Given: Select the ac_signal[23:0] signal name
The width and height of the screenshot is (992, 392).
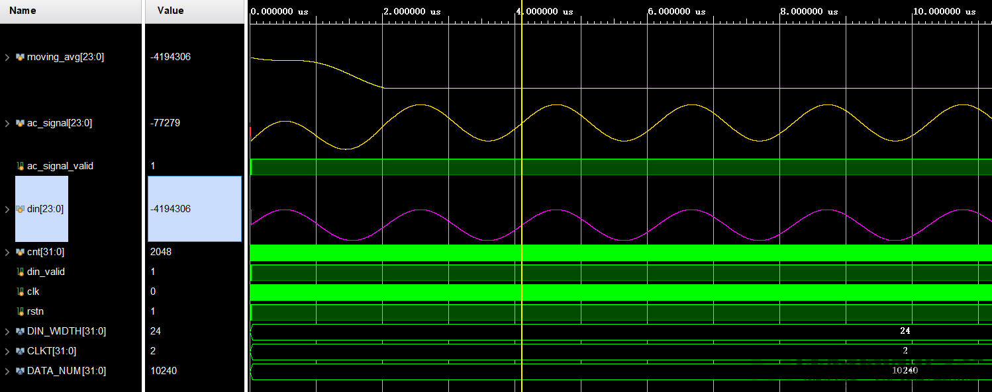Looking at the screenshot, I should (x=61, y=123).
